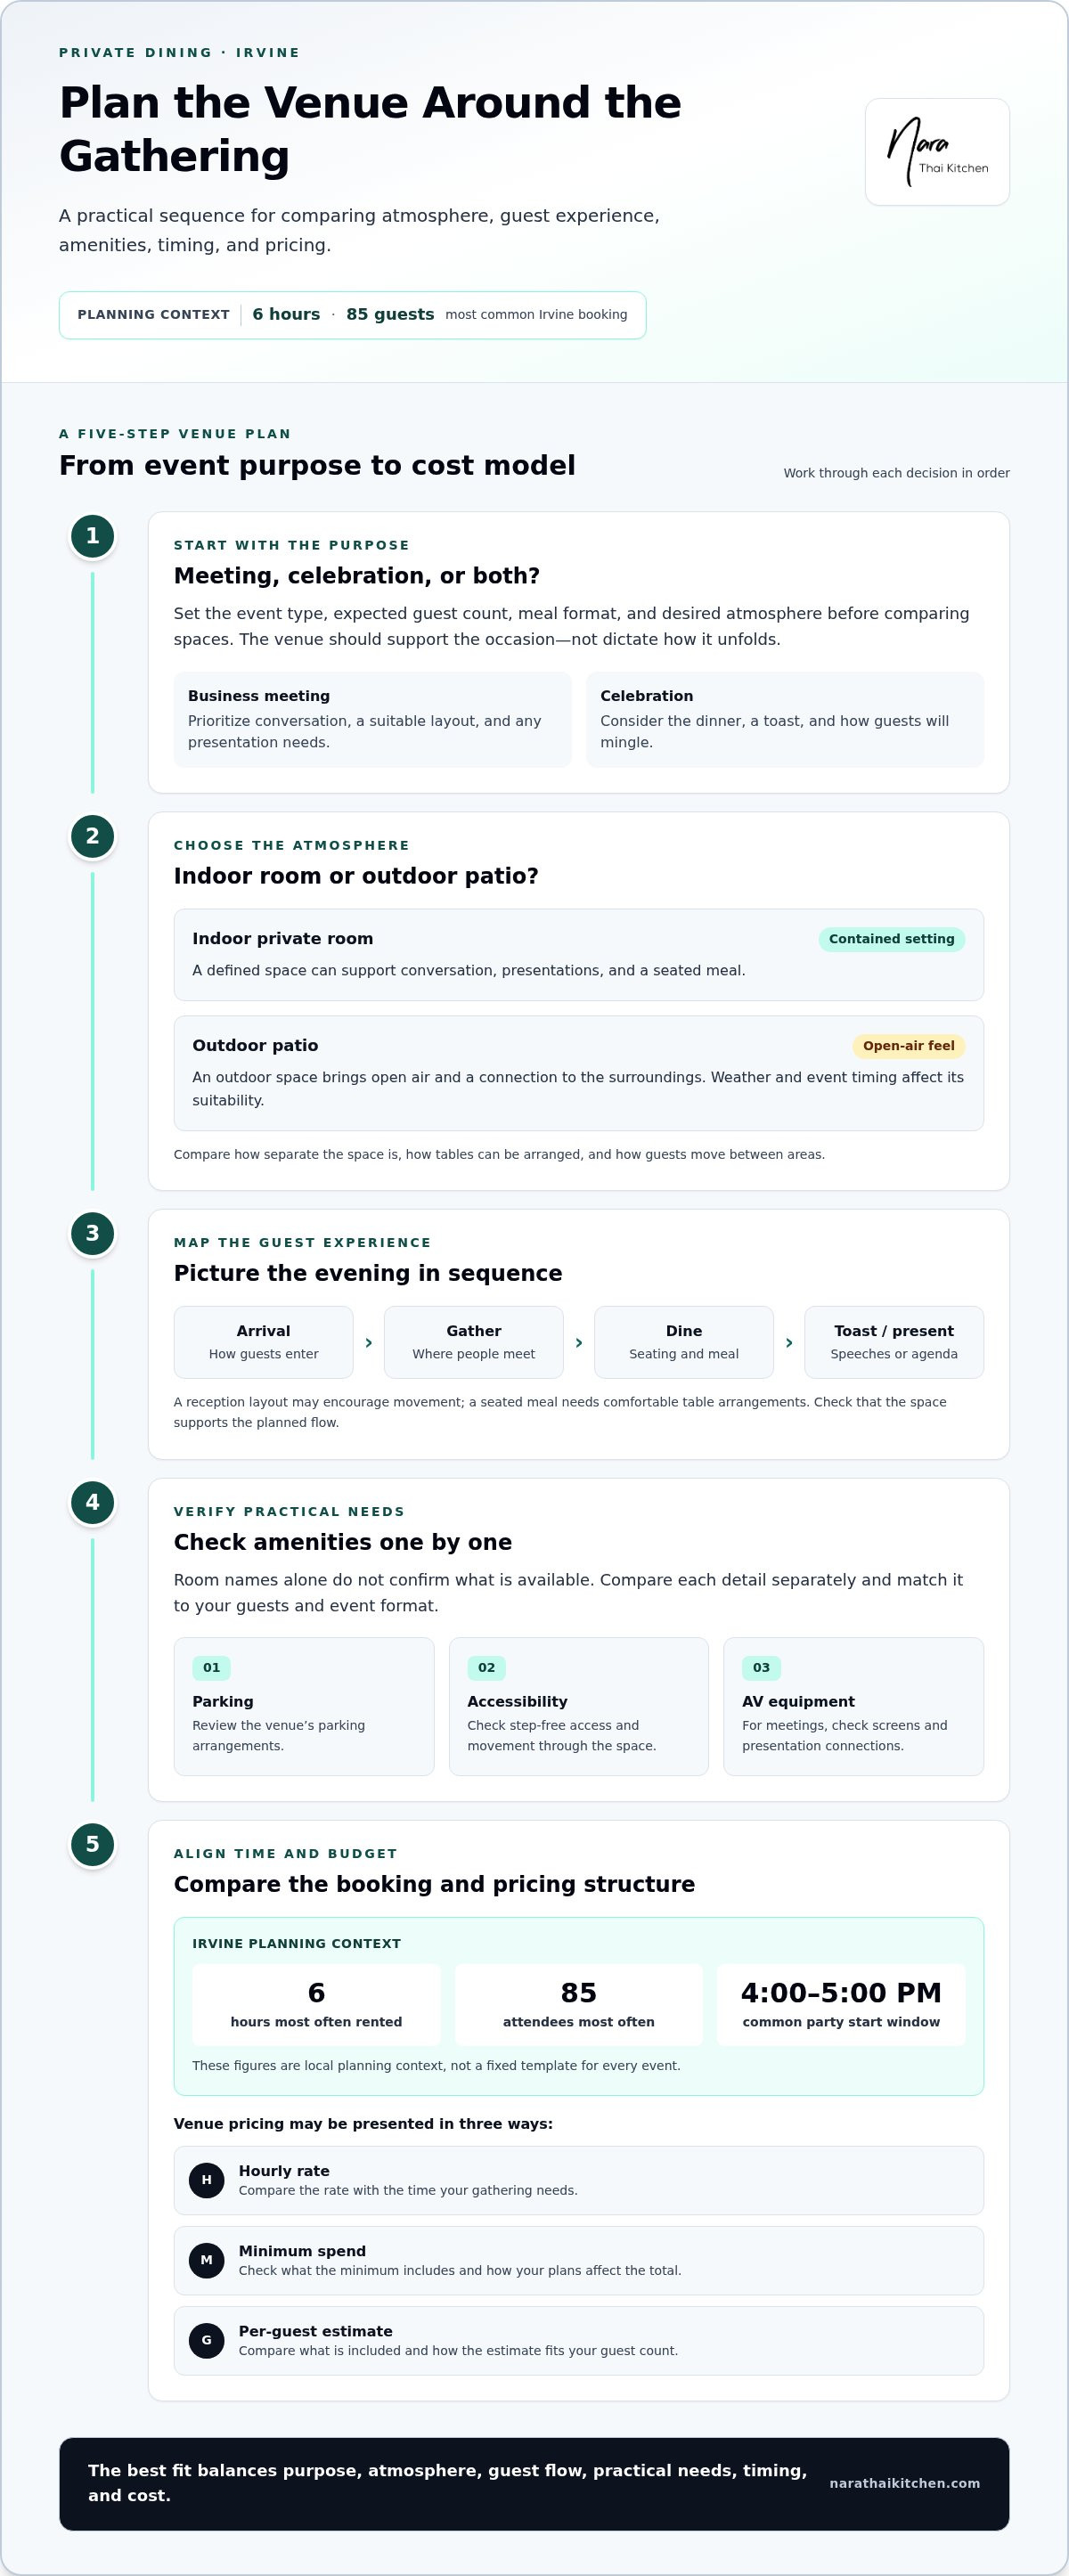Open the narathaikitchen.com link
The height and width of the screenshot is (2576, 1069).
coord(904,2484)
